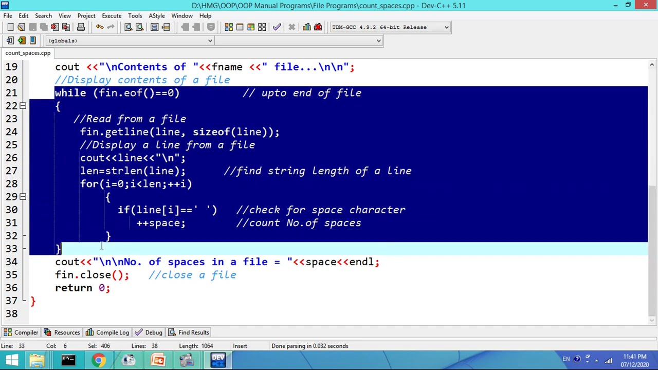The height and width of the screenshot is (370, 658).
Task: Click the '//Display contents of a file' comment
Action: pos(143,80)
